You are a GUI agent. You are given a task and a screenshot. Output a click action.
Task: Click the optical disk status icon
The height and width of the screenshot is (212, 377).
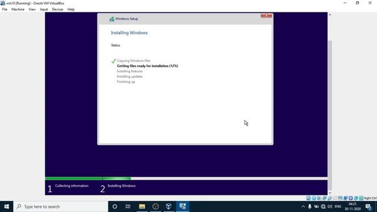coord(314,198)
